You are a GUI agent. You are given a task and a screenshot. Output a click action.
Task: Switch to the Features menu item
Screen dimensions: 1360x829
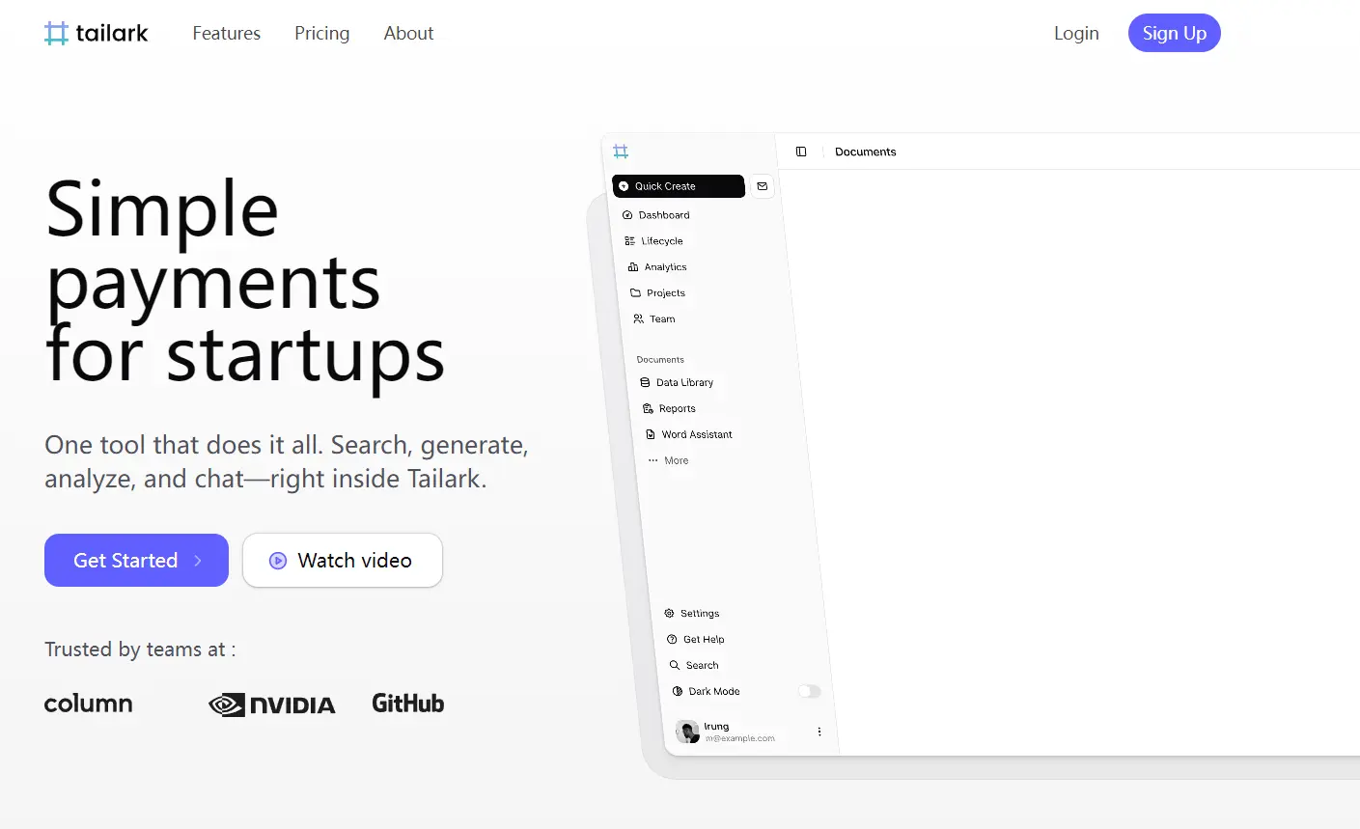[226, 33]
